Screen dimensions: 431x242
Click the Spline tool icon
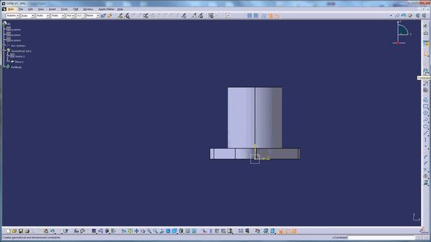click(x=426, y=120)
